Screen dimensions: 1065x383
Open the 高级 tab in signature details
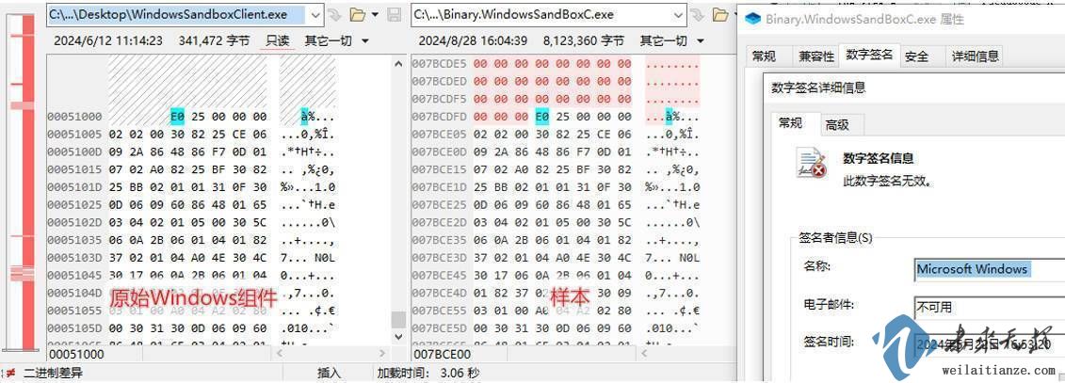(837, 124)
